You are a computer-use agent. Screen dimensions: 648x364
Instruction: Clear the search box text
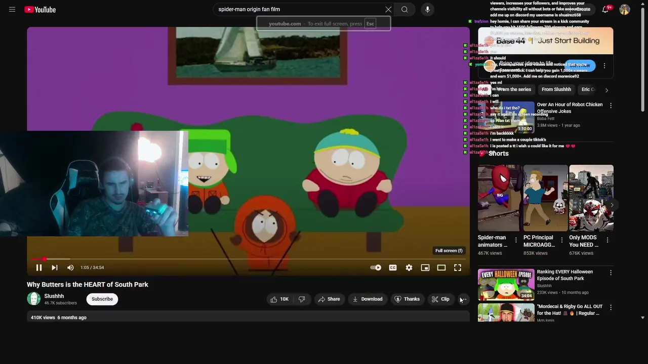[388, 10]
